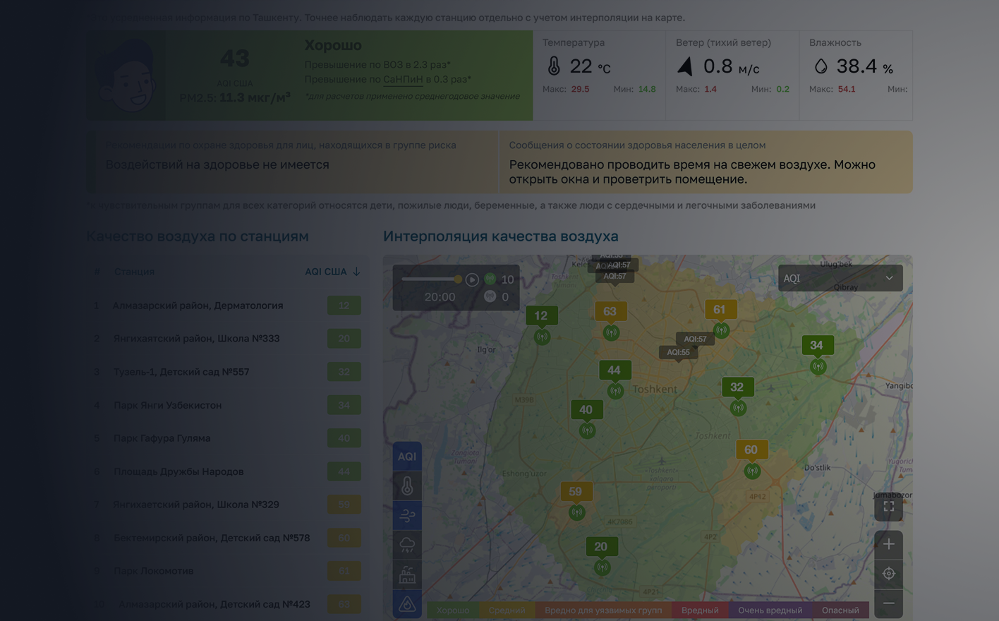Zoom out on the map
999x621 pixels.
[888, 603]
